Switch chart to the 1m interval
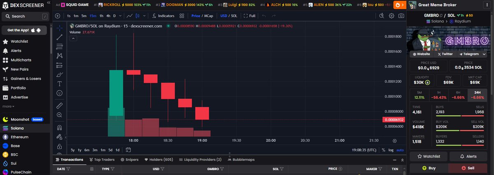 click(x=76, y=16)
